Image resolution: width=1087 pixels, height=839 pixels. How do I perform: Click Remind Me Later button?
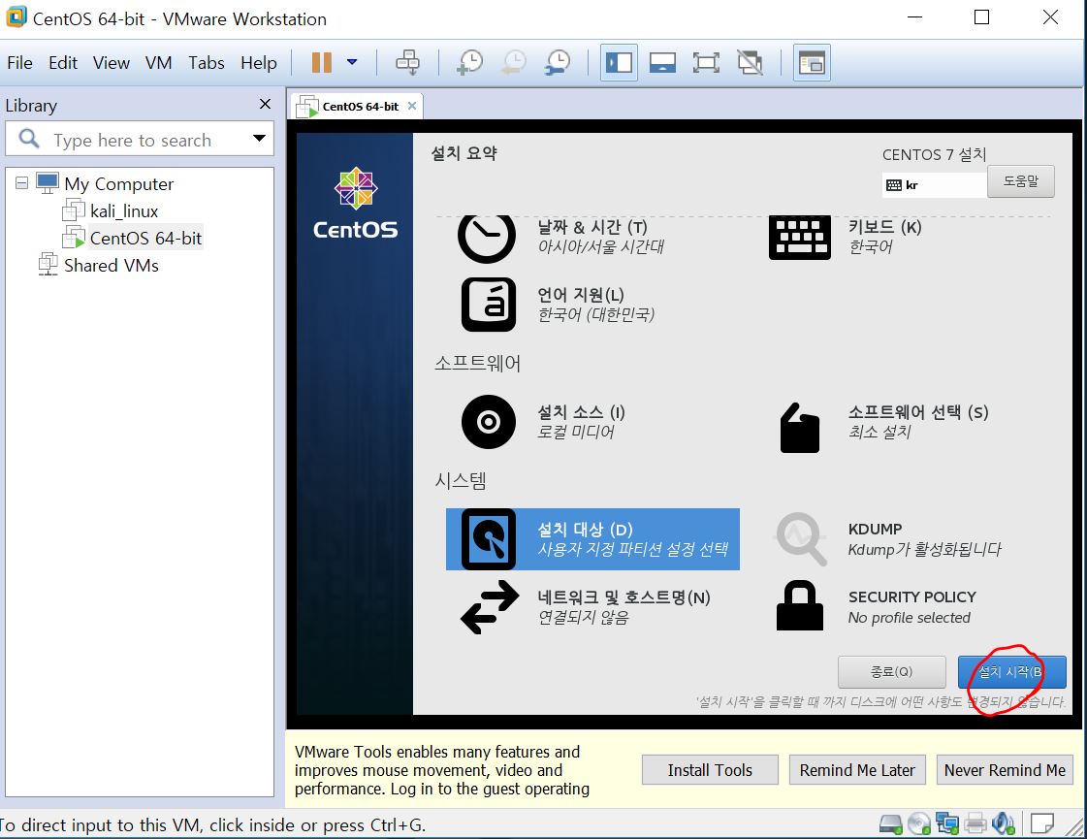(857, 770)
